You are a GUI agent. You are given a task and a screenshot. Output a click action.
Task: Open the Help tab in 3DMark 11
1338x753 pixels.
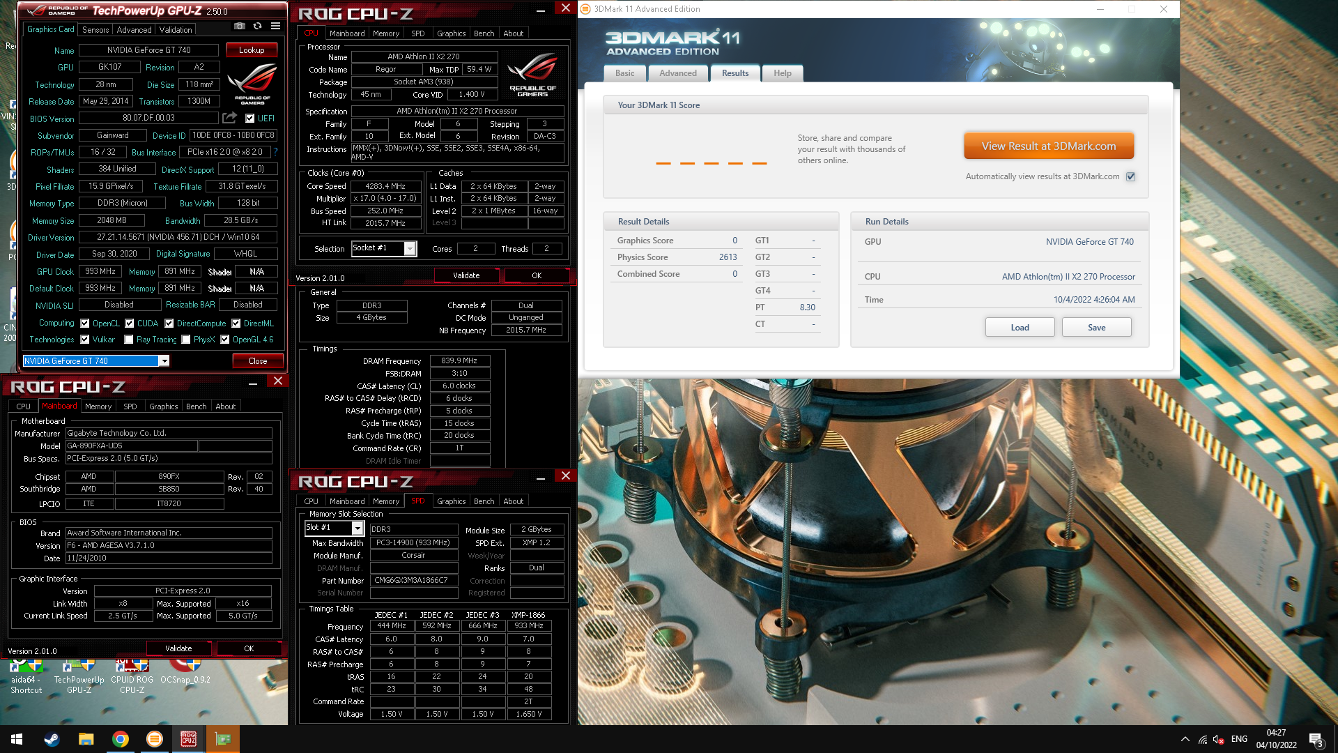pos(783,73)
